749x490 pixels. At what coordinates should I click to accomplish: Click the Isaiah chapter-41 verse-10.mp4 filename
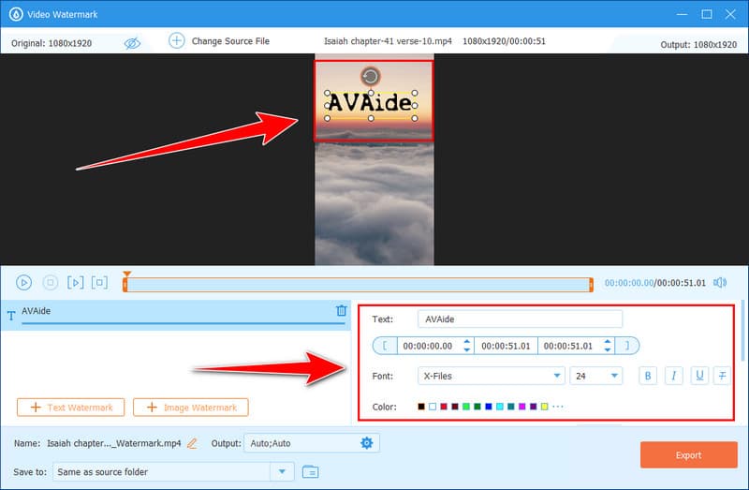(x=388, y=41)
